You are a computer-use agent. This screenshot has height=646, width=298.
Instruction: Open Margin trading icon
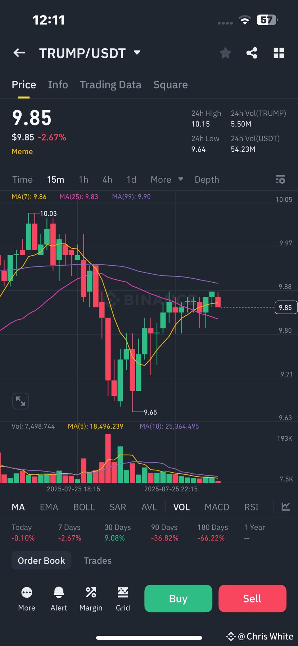pyautogui.click(x=91, y=592)
